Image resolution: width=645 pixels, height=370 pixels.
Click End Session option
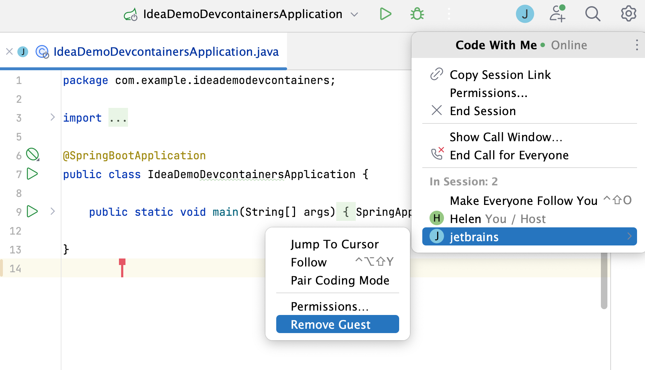coord(483,111)
